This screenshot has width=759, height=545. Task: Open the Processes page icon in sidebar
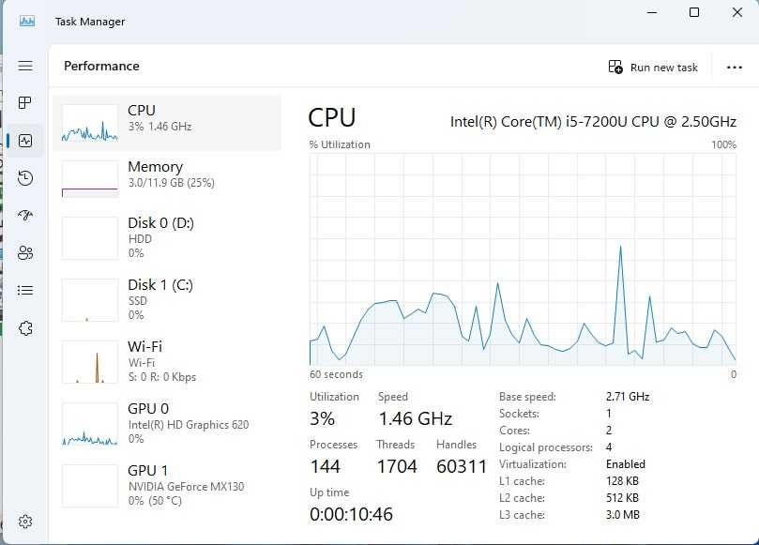point(25,102)
